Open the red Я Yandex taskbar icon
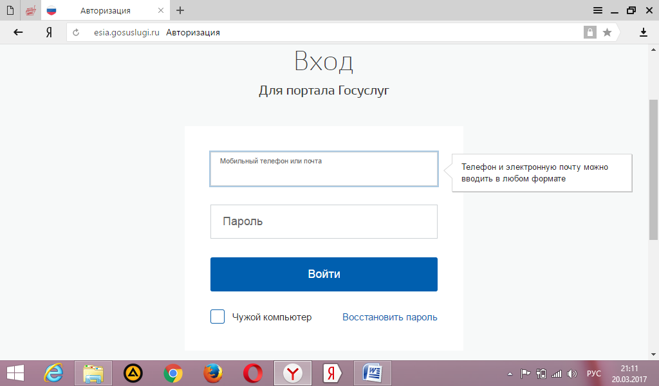This screenshot has height=386, width=659. (333, 373)
